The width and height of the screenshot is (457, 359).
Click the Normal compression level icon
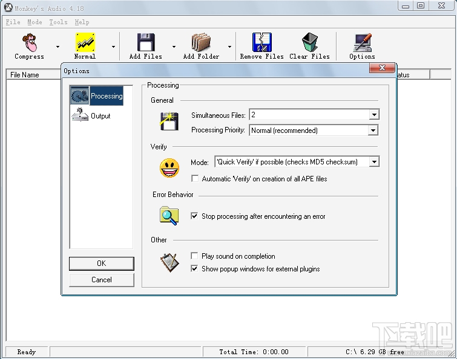[85, 42]
